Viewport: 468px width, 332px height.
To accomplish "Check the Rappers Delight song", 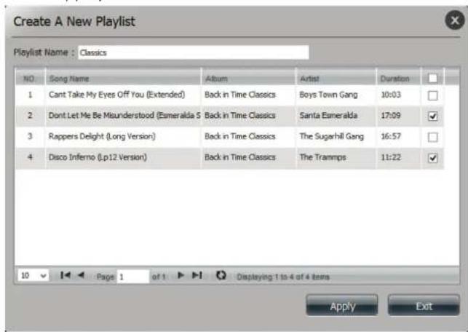I will [x=433, y=137].
